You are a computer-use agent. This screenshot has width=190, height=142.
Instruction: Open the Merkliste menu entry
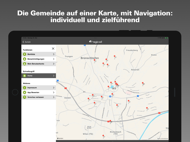[x=39, y=54]
